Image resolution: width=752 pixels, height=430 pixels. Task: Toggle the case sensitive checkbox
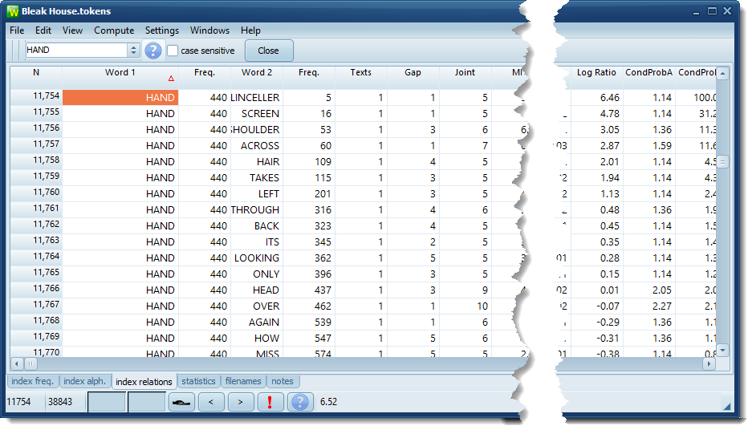(173, 51)
